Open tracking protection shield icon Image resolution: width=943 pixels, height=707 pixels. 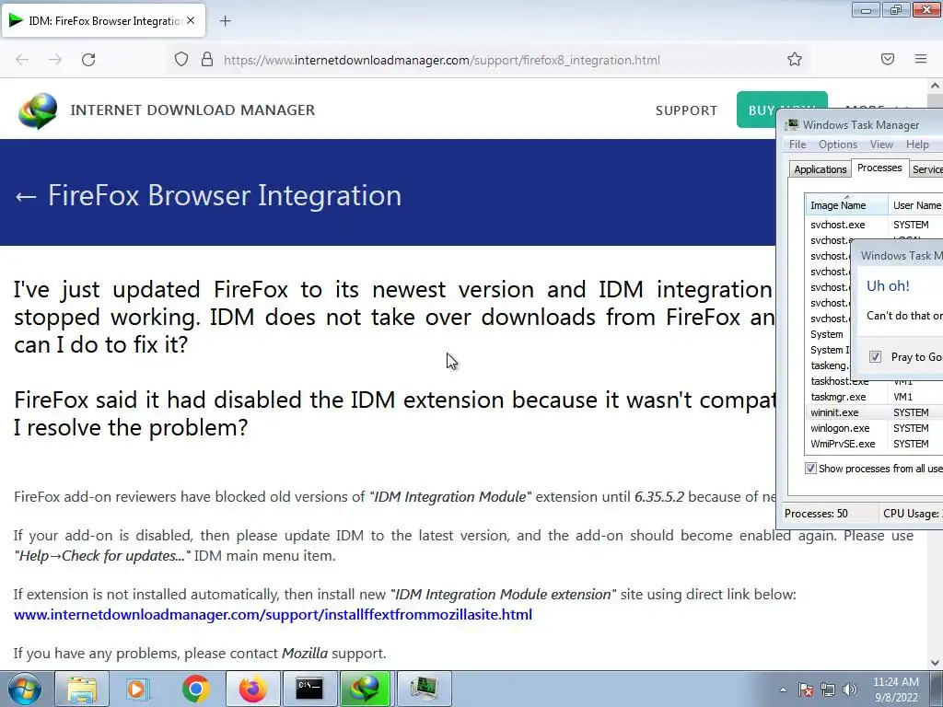181,60
